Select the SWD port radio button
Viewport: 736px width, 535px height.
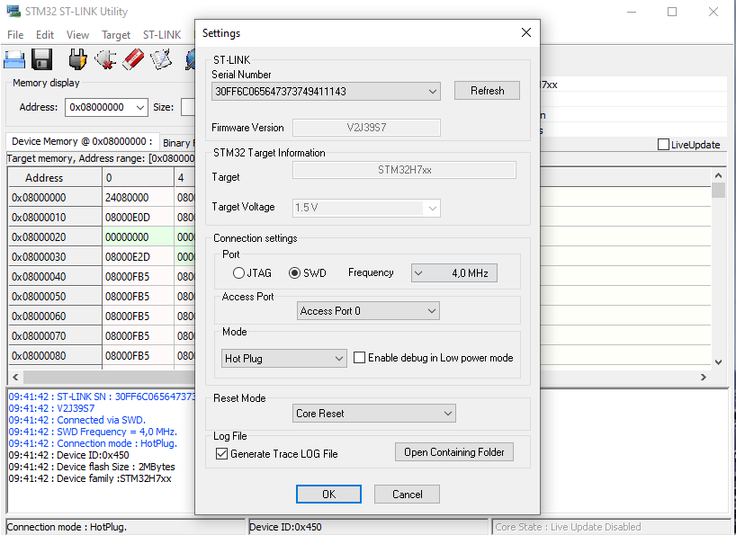294,272
